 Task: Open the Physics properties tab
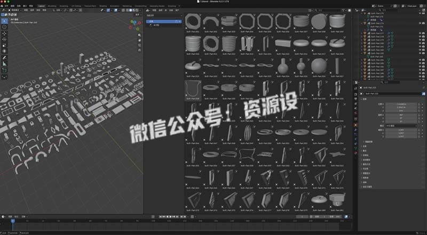point(355,139)
